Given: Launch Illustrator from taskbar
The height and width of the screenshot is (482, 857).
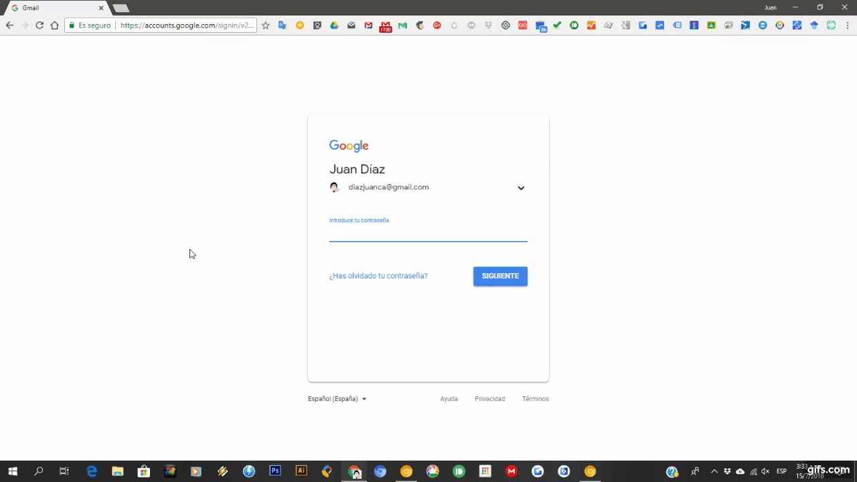Looking at the screenshot, I should [301, 471].
